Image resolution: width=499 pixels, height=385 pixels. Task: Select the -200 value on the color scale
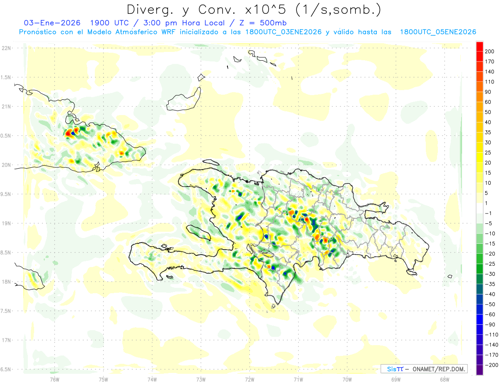click(x=489, y=365)
